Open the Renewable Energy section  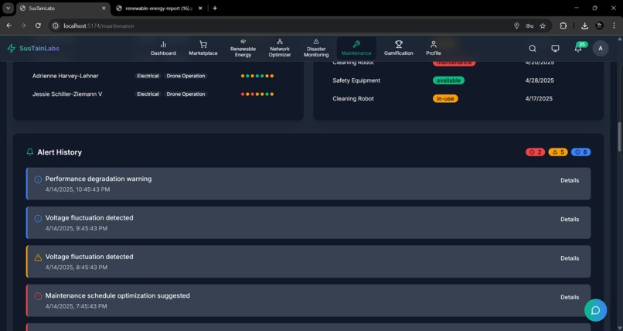point(243,48)
